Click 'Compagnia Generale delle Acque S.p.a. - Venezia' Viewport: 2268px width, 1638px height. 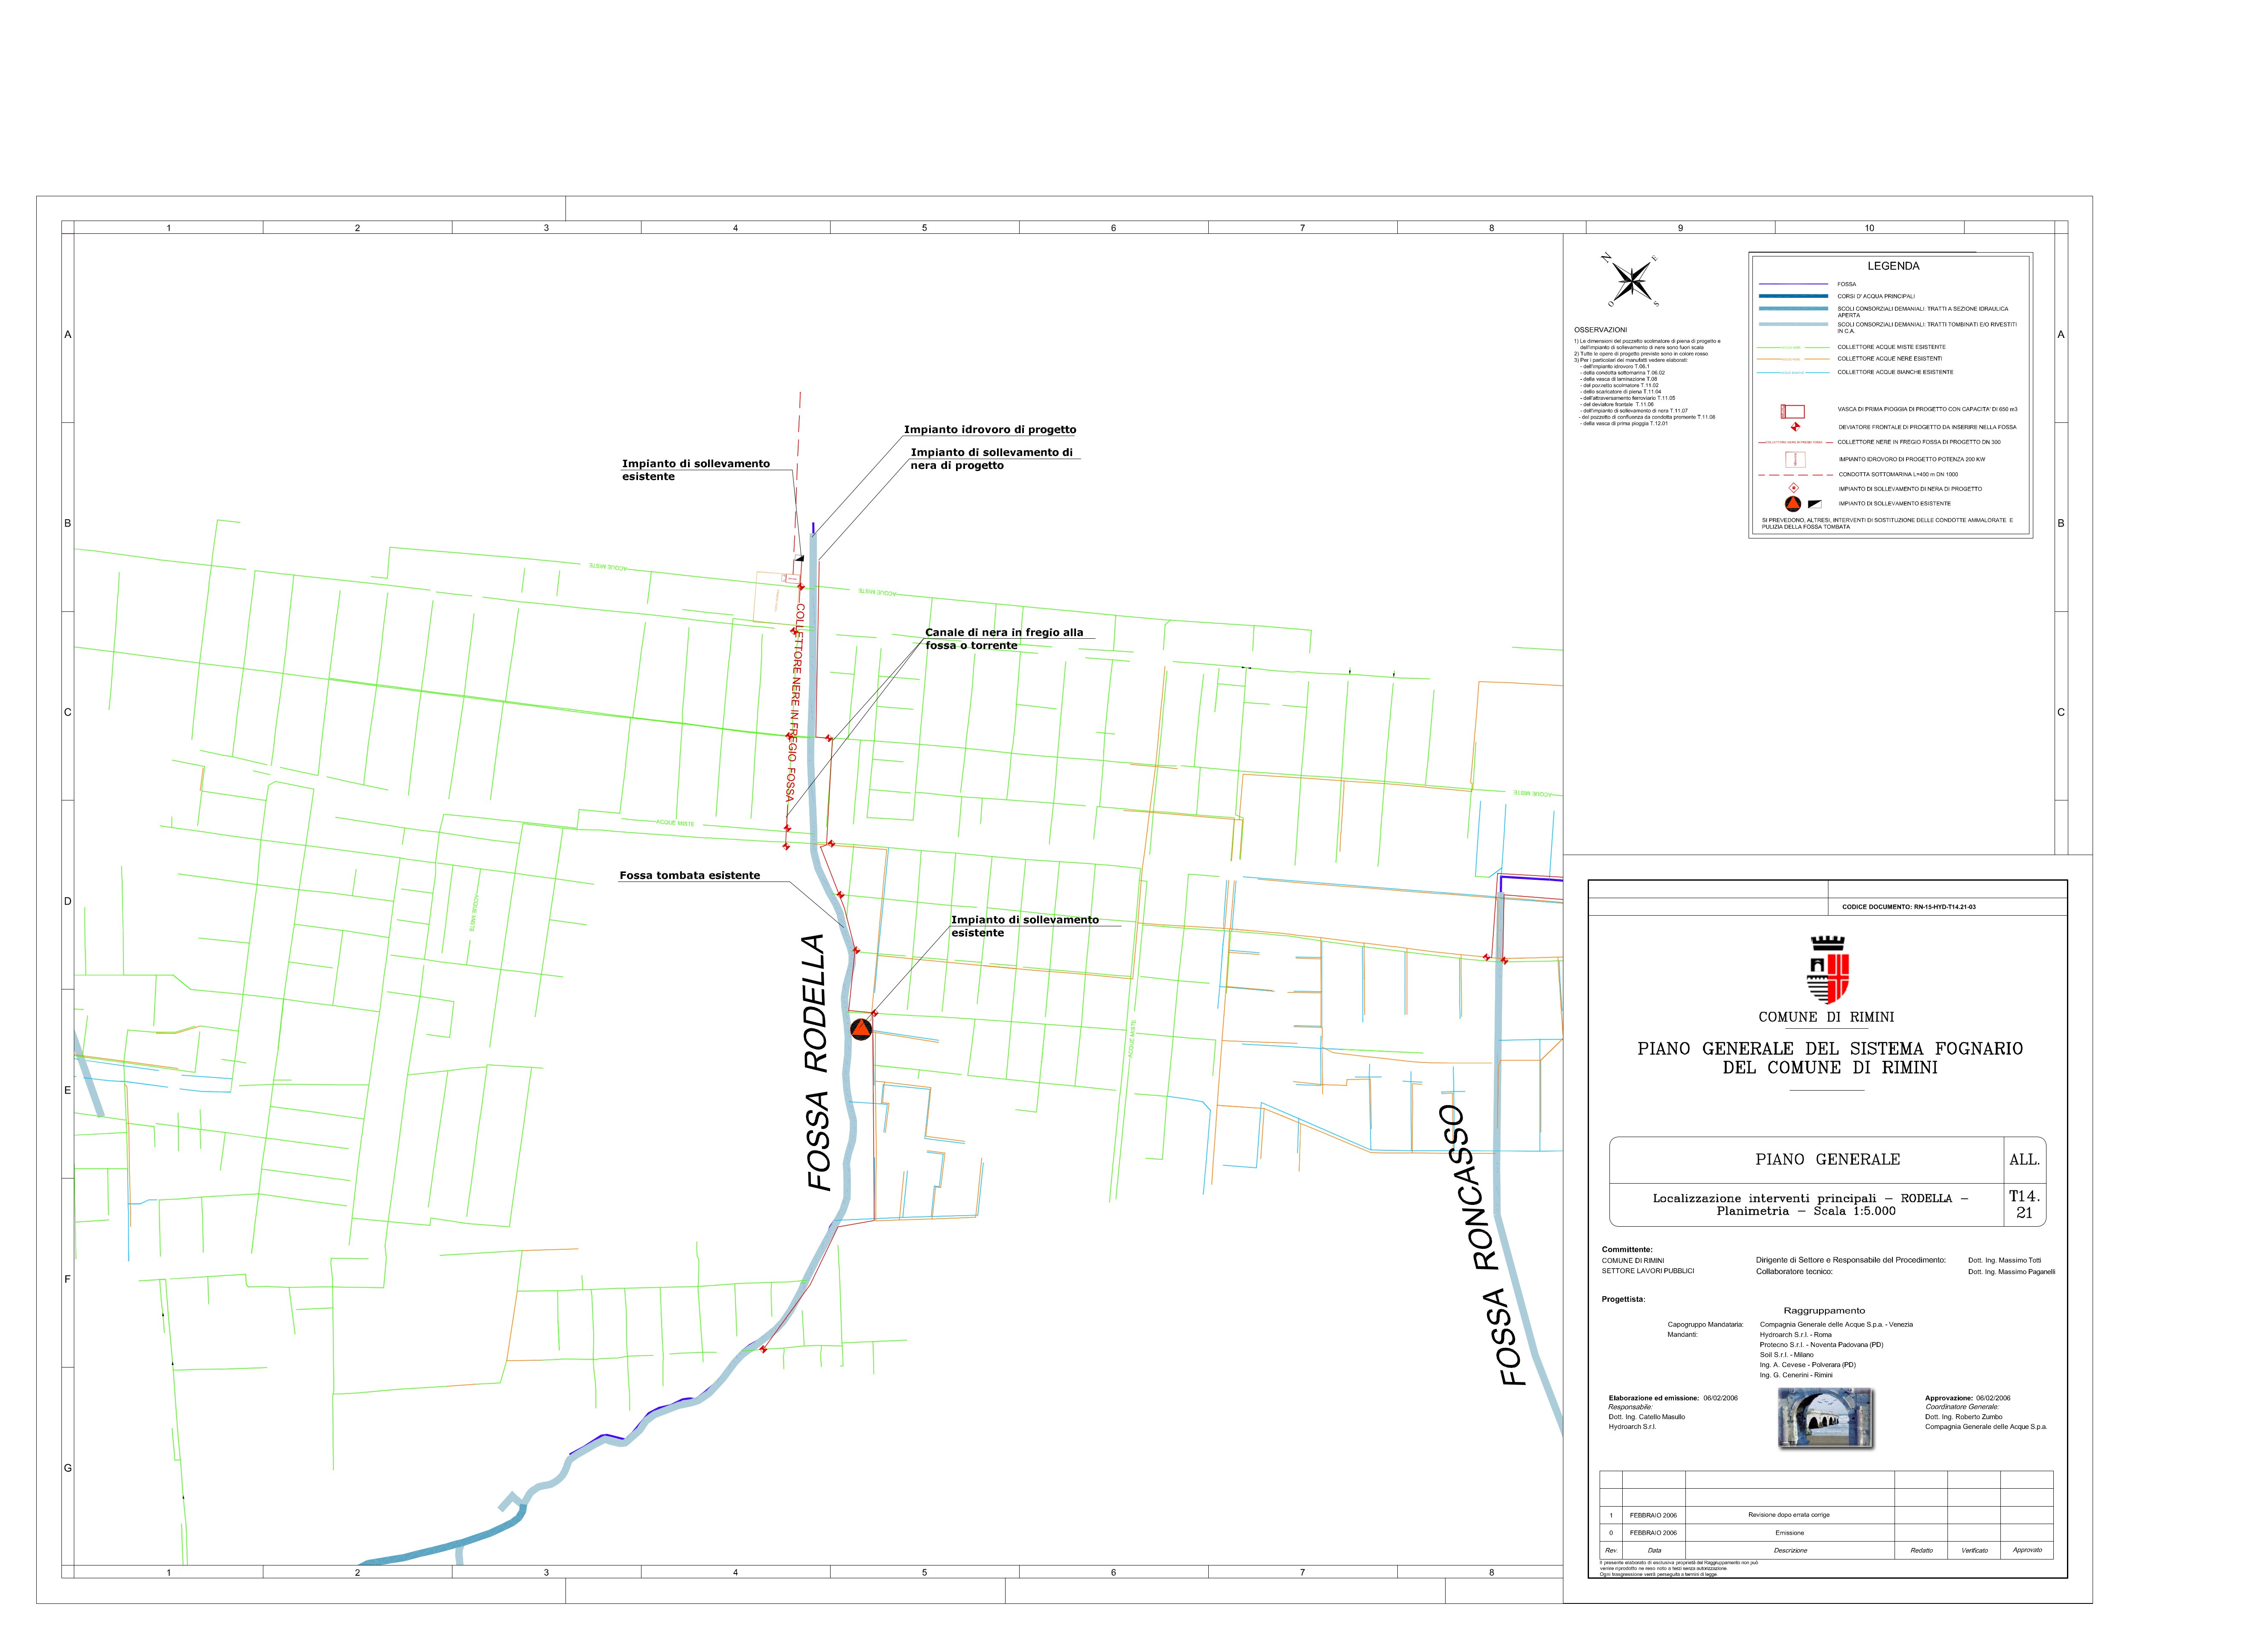pos(1836,1325)
